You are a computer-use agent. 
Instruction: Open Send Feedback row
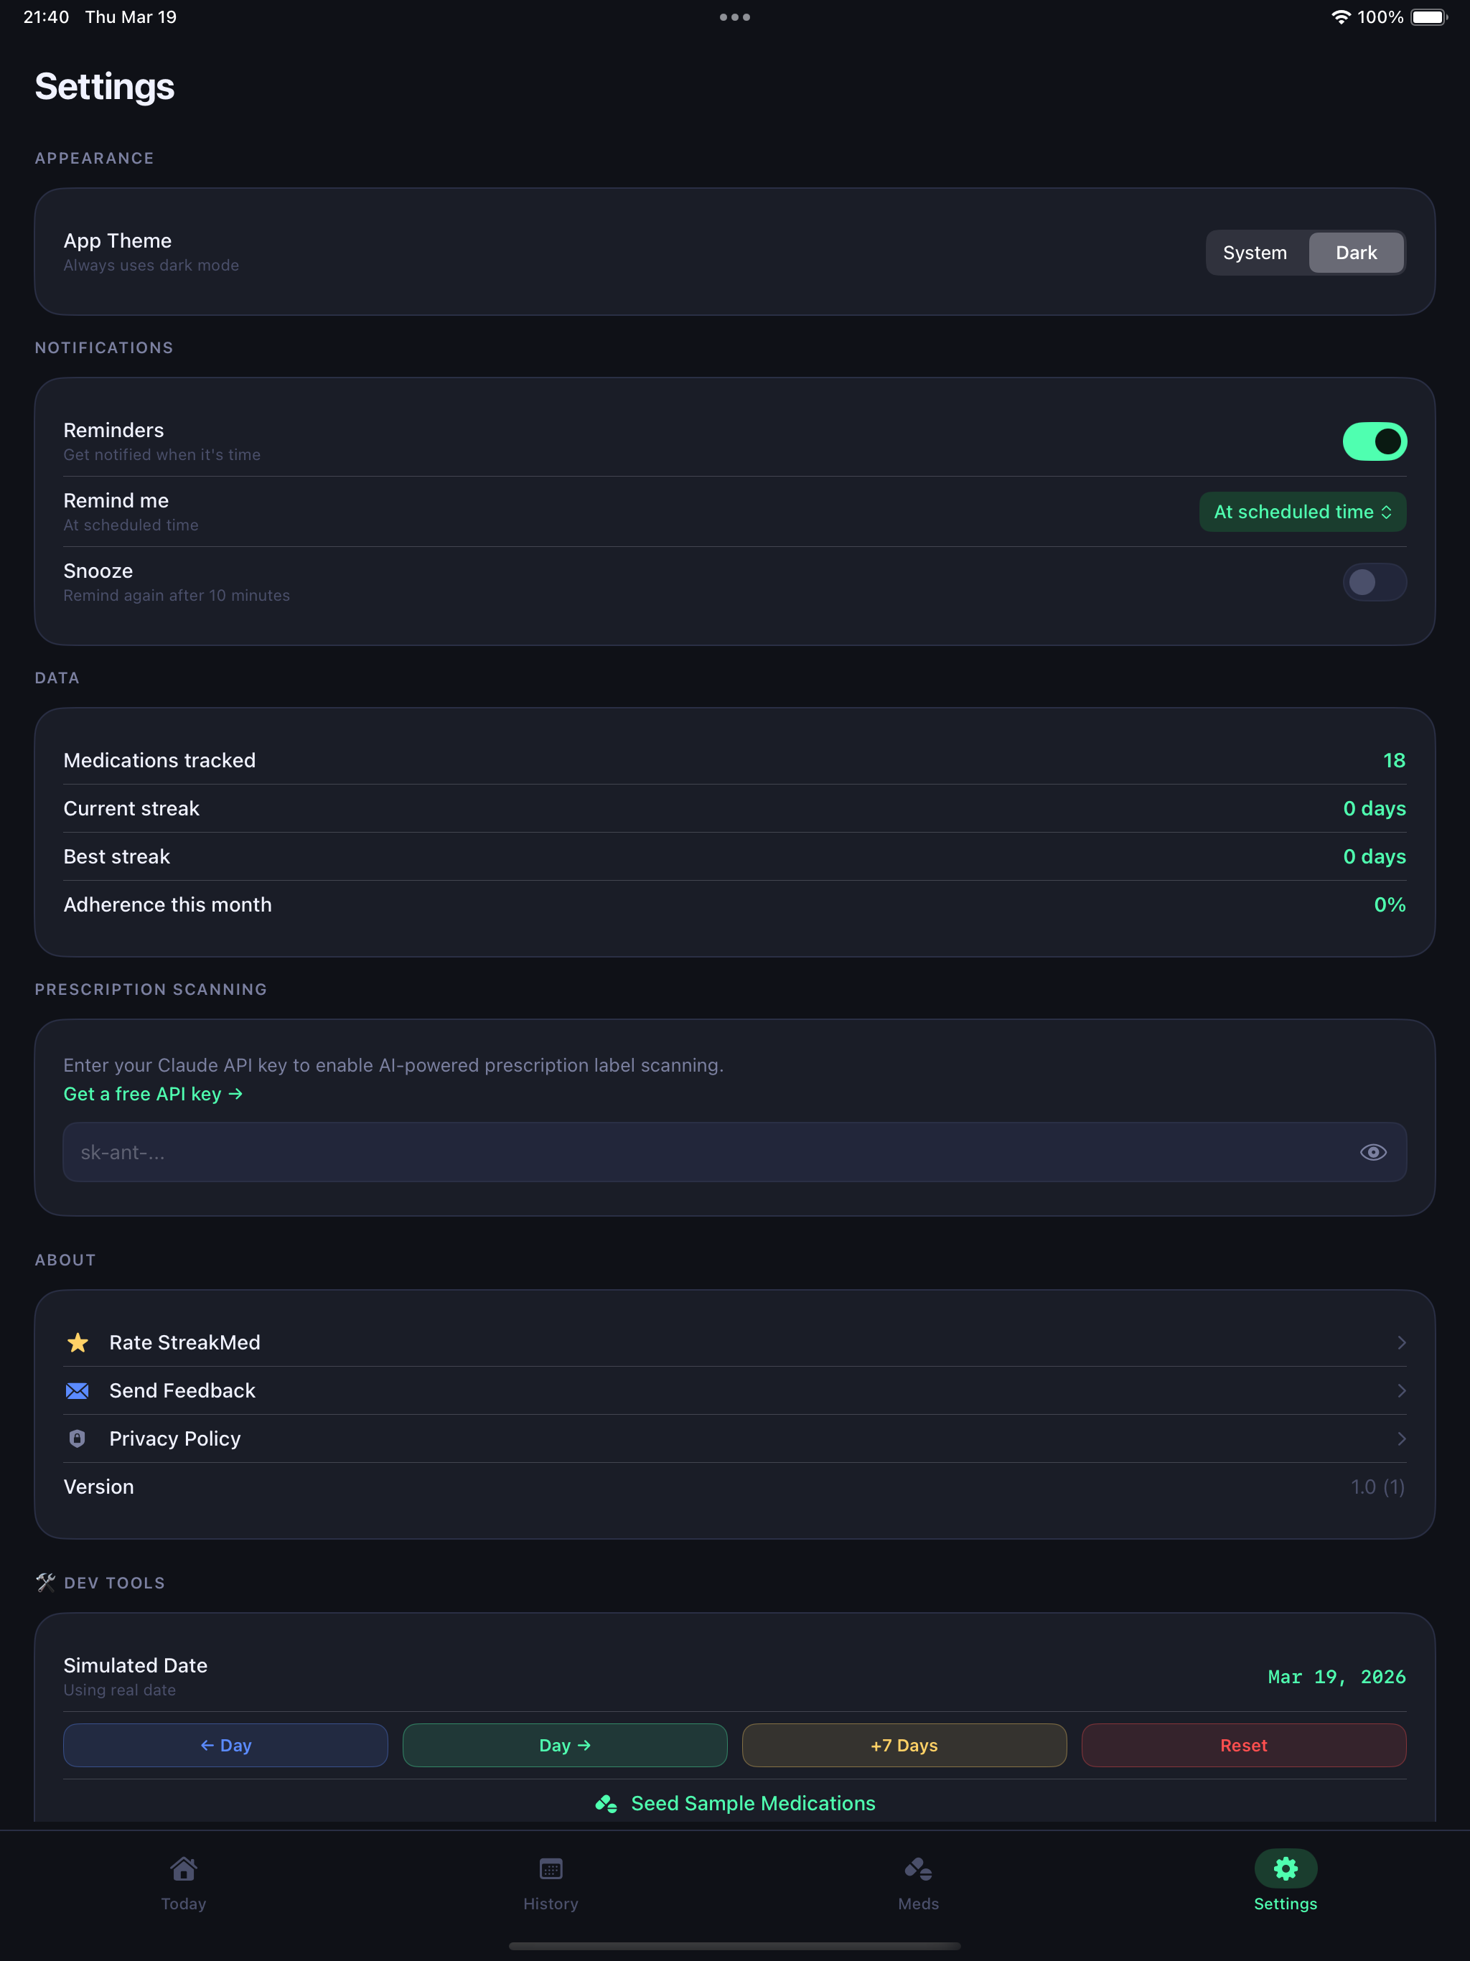735,1390
